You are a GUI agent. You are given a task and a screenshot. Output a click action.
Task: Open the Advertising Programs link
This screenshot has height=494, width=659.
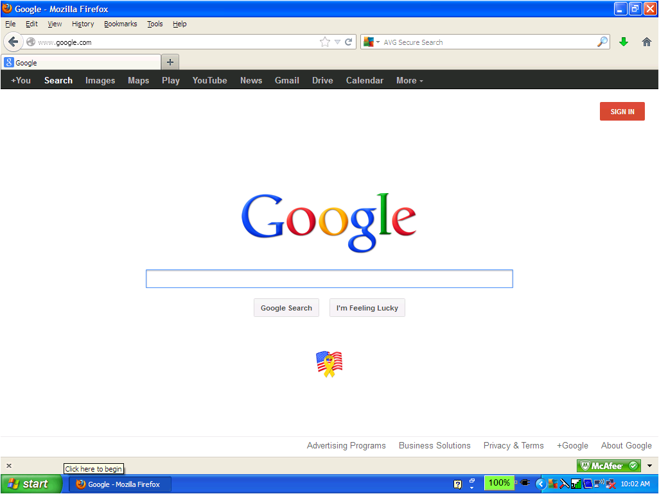pyautogui.click(x=346, y=445)
